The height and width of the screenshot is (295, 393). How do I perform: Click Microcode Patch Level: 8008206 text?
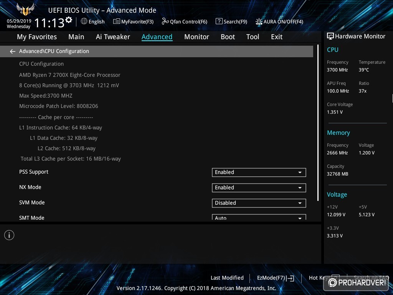[x=59, y=106]
